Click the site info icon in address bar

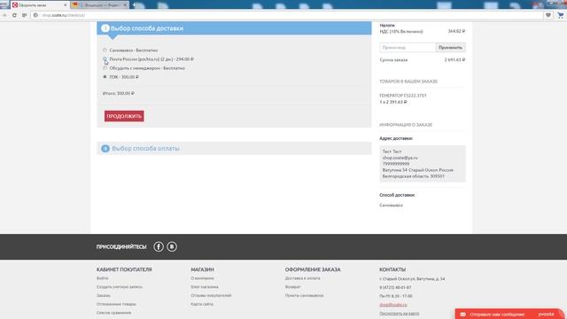(x=35, y=15)
